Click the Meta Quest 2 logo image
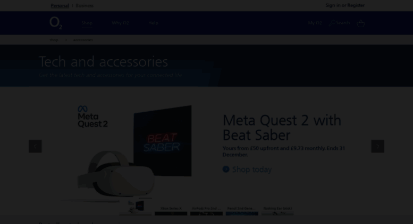 click(x=92, y=117)
